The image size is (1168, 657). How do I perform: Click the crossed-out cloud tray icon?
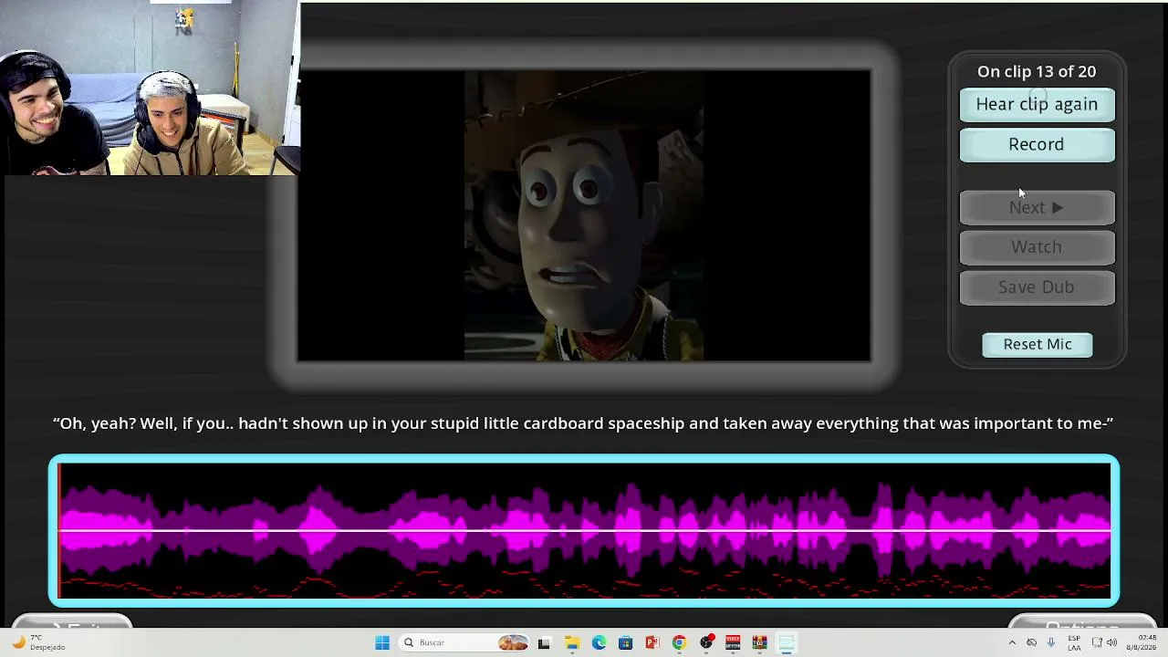tap(1031, 642)
